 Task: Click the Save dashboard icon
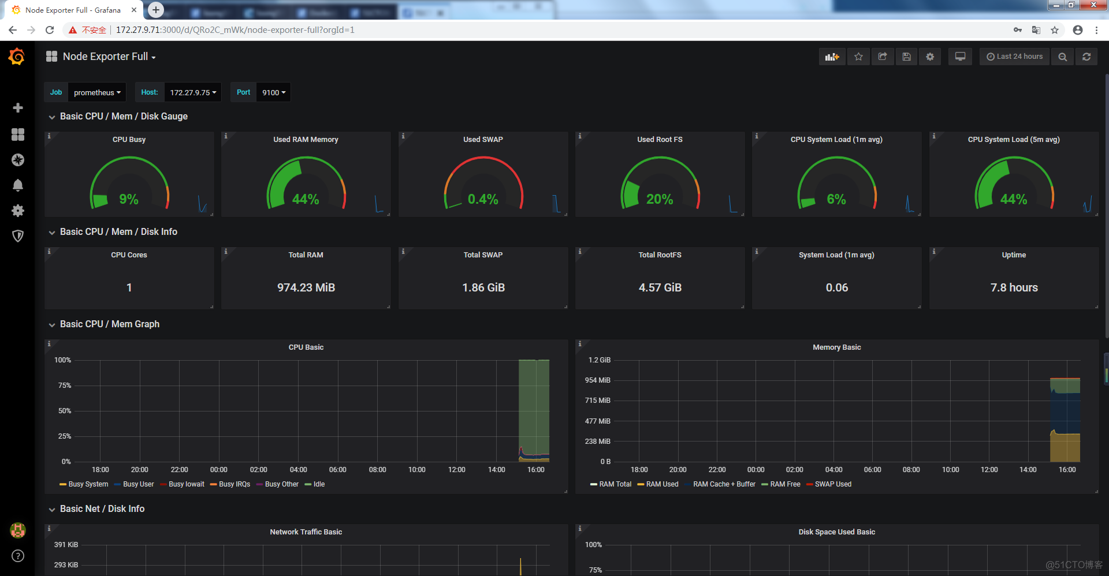tap(907, 57)
